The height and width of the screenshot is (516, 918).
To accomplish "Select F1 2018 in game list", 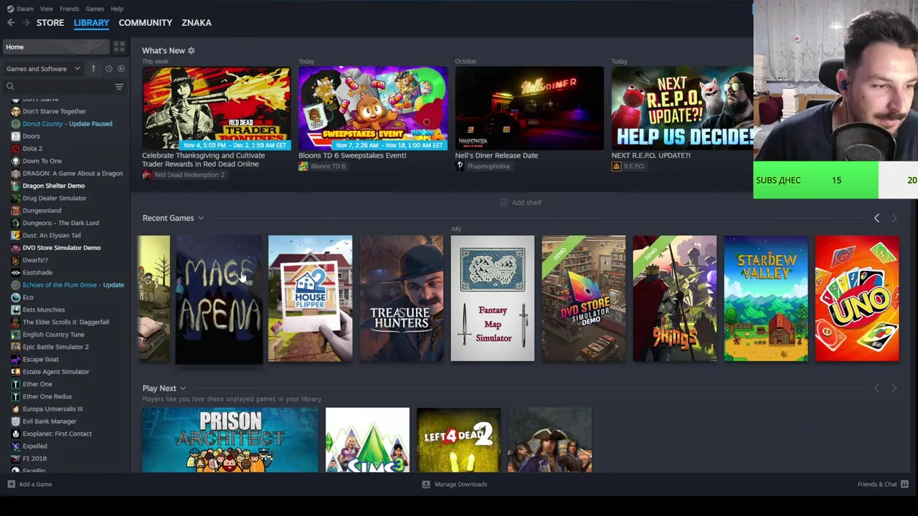I will click(34, 459).
